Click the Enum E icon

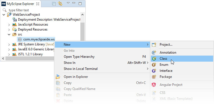click(x=154, y=65)
